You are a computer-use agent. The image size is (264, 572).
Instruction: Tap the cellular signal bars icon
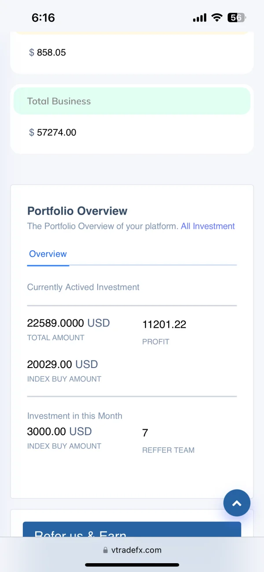[x=199, y=18]
